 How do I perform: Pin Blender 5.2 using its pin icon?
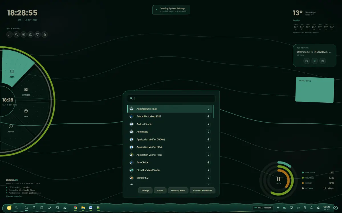(208, 178)
